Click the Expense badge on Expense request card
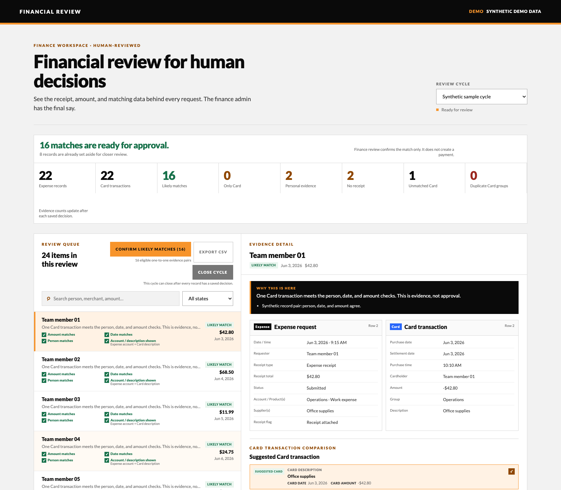This screenshot has height=490, width=561. [262, 327]
